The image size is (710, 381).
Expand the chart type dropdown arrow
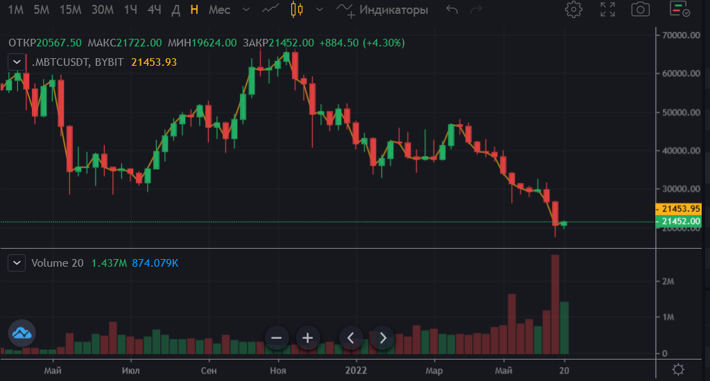coord(318,10)
